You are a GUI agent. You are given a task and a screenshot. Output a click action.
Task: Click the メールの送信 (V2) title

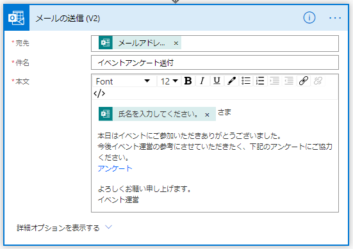click(67, 18)
